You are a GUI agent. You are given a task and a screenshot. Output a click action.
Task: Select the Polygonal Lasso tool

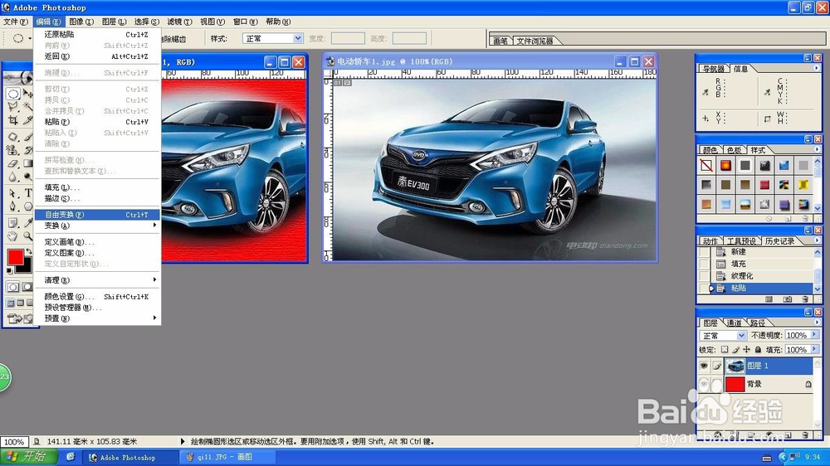click(12, 106)
